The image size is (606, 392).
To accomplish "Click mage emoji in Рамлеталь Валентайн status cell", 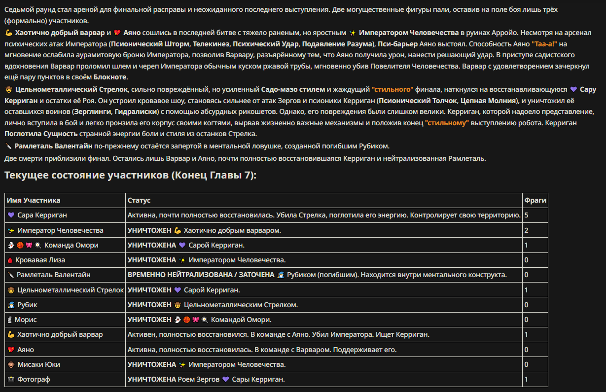I will coord(280,275).
